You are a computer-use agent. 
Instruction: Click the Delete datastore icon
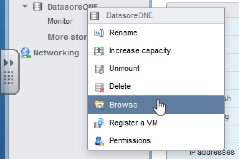99,87
